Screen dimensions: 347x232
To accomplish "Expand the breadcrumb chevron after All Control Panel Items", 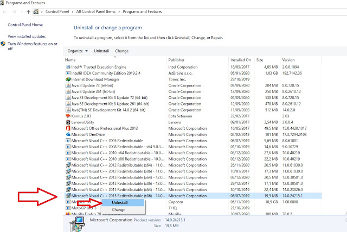I will [x=119, y=12].
